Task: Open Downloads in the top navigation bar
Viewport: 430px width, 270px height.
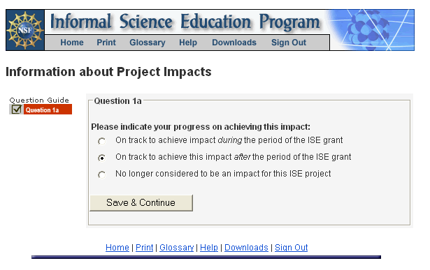Action: [x=234, y=43]
